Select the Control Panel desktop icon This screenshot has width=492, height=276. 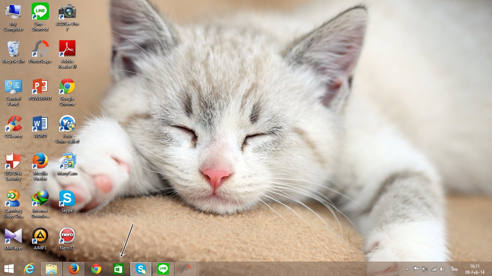[x=13, y=92]
